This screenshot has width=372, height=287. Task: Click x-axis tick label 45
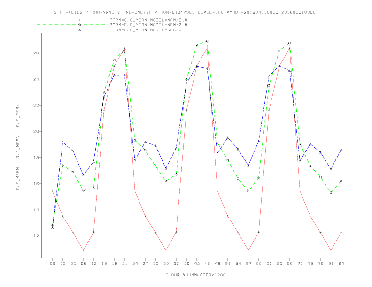click(207, 264)
